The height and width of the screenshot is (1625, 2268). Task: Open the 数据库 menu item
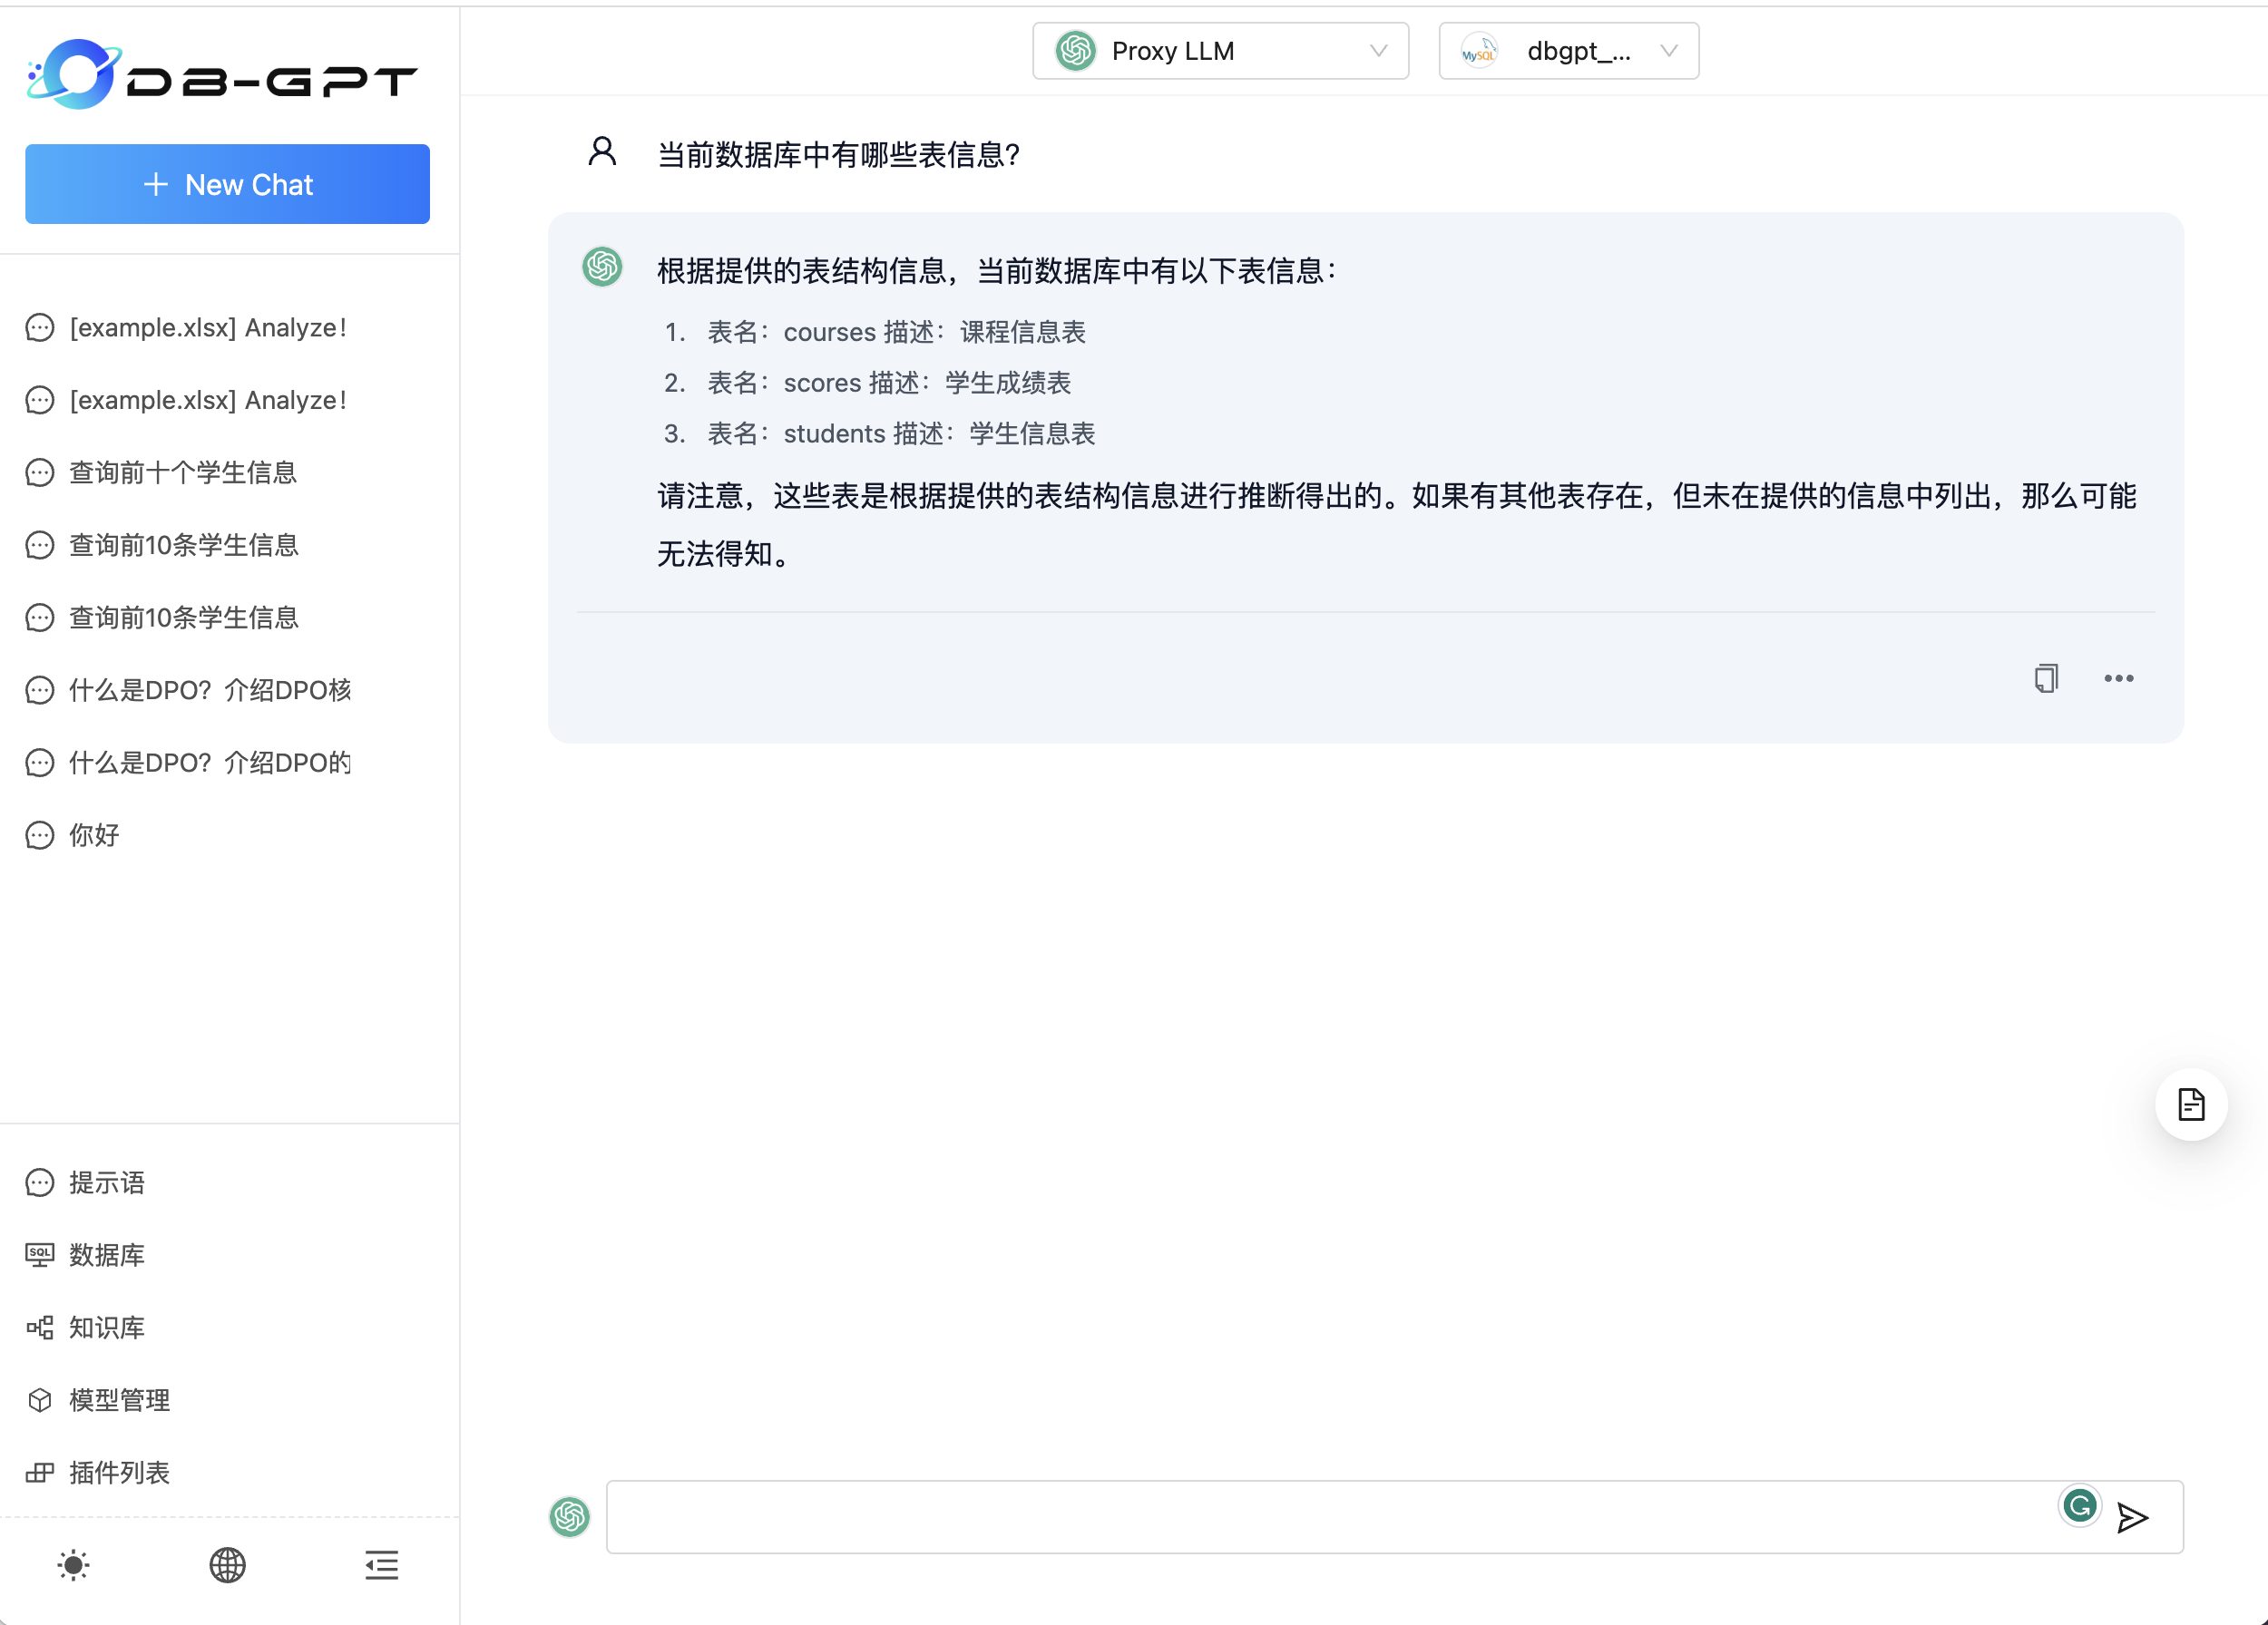[x=106, y=1255]
